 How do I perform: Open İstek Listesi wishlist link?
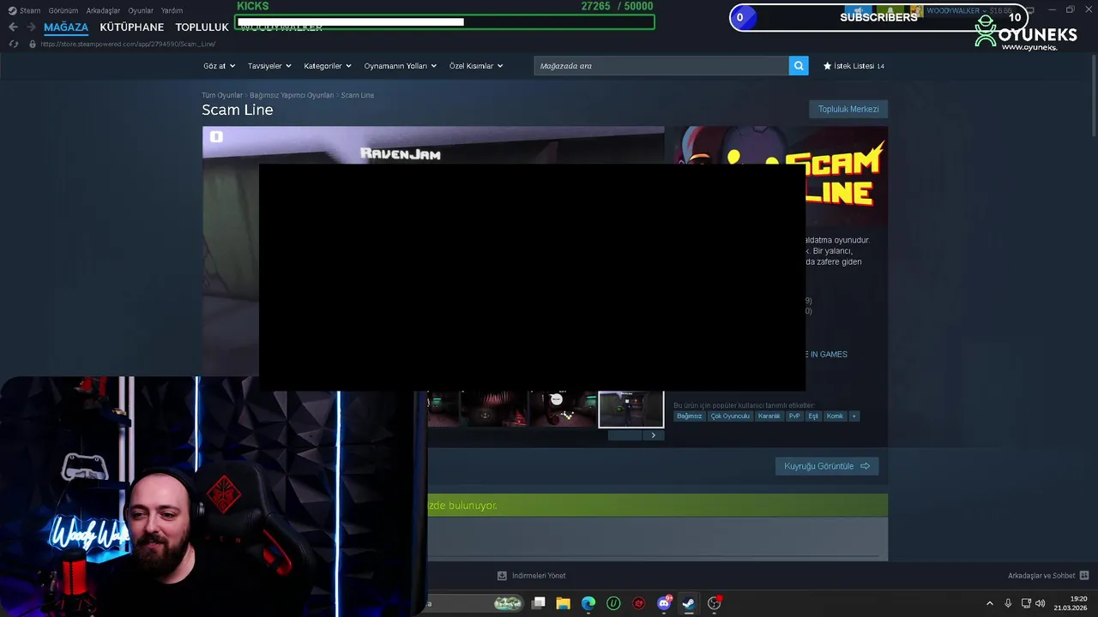coord(854,66)
